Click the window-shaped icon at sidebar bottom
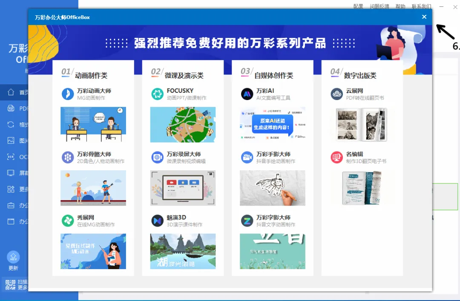Image resolution: width=460 pixels, height=301 pixels. pyautogui.click(x=11, y=221)
